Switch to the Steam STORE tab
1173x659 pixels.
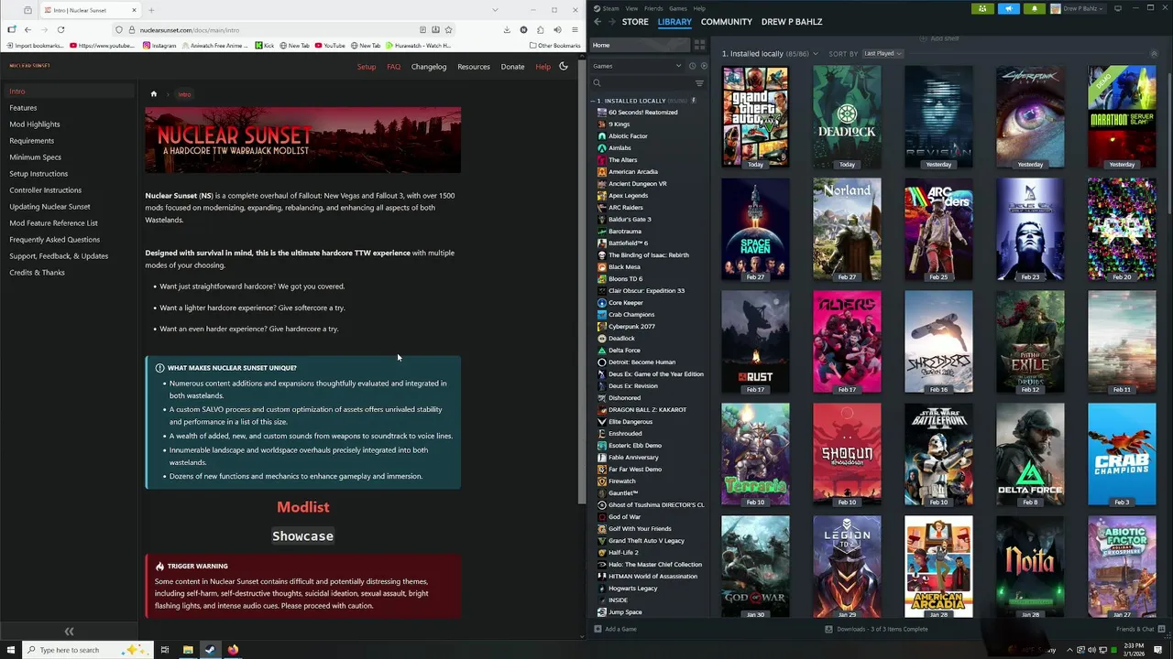(x=635, y=21)
